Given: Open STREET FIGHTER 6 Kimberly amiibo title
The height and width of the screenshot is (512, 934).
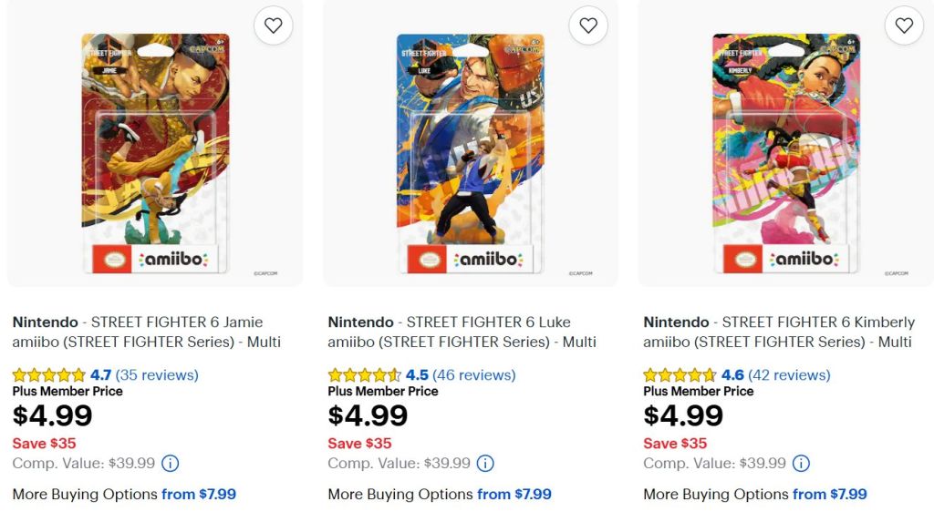Looking at the screenshot, I should pyautogui.click(x=779, y=332).
